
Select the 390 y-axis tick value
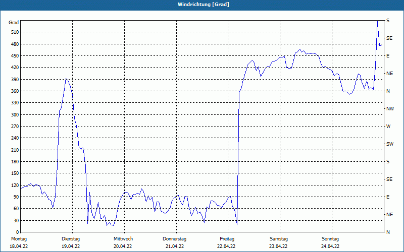pyautogui.click(x=15, y=79)
